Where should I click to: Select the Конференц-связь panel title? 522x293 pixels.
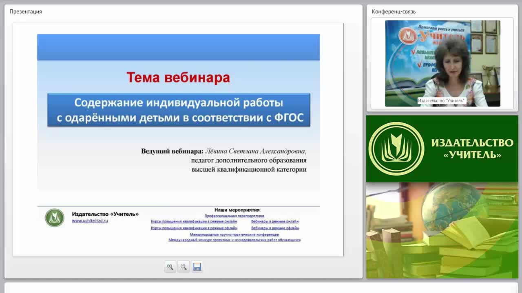pyautogui.click(x=394, y=11)
